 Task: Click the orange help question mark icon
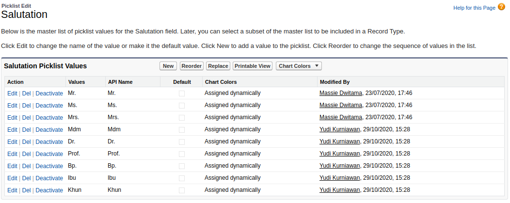pyautogui.click(x=502, y=7)
